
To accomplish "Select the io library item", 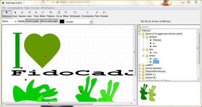I will click(x=154, y=43).
